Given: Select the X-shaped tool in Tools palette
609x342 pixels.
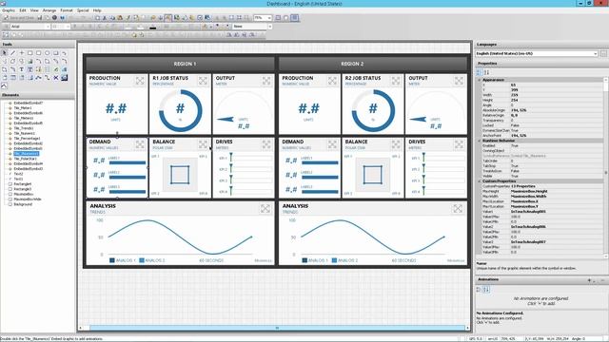Looking at the screenshot, I should pos(55,78).
